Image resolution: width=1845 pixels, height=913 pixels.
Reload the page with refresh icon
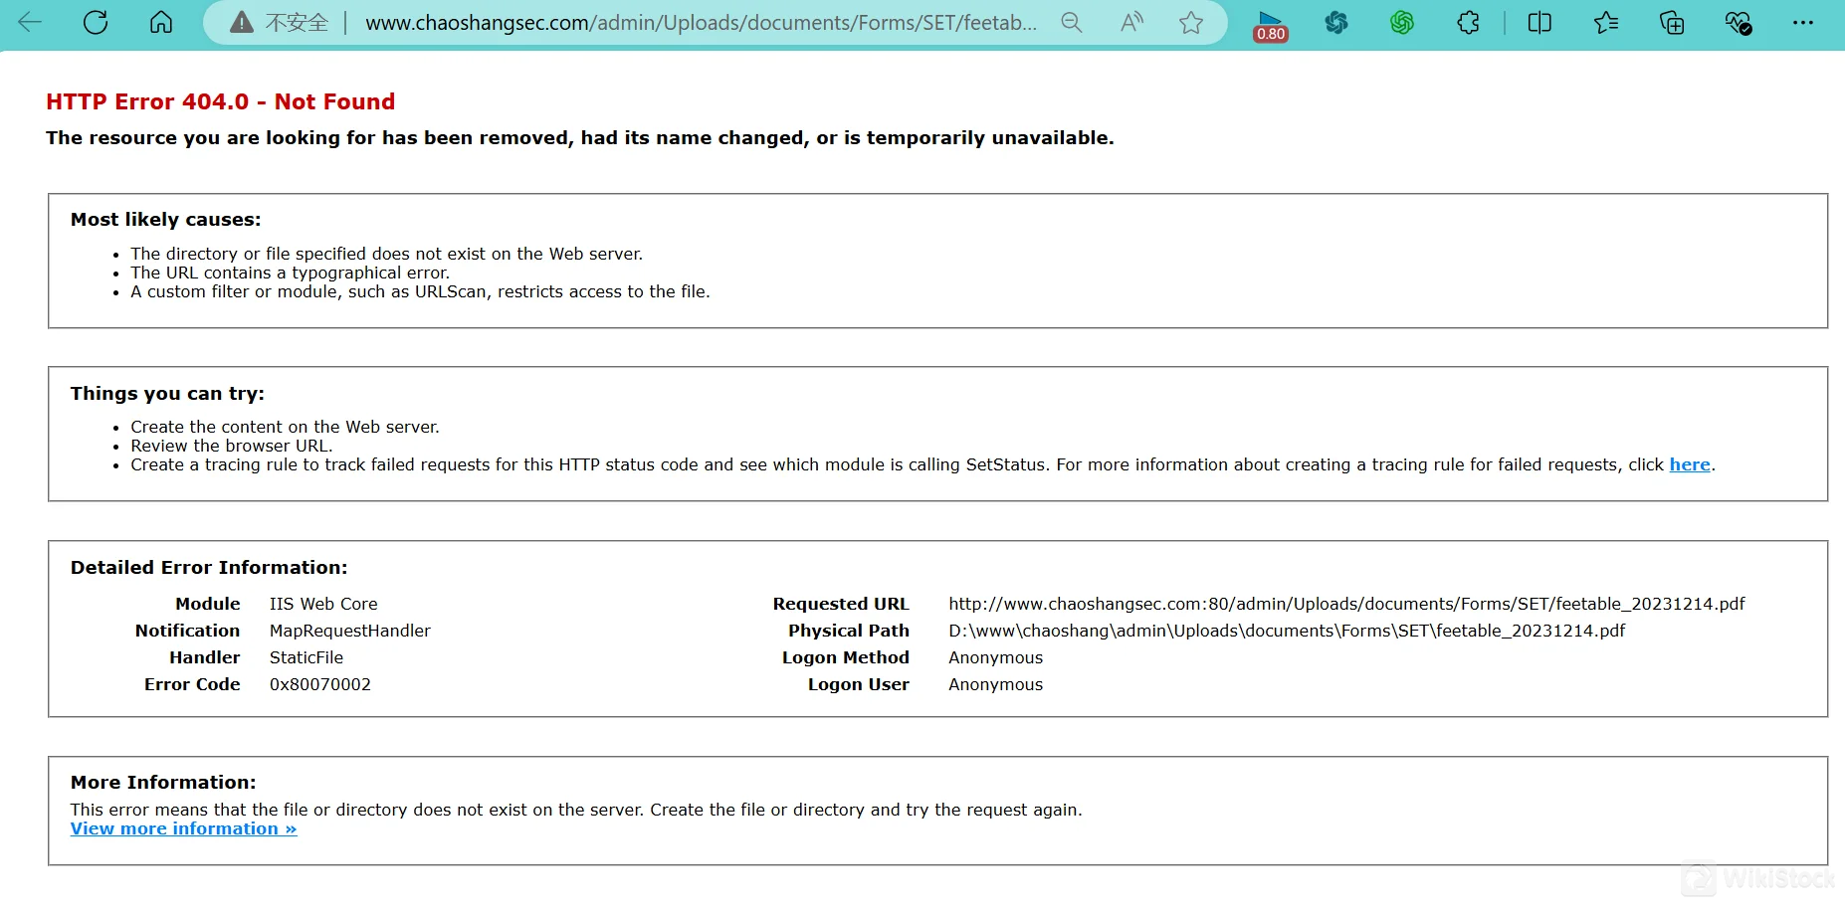(x=96, y=22)
